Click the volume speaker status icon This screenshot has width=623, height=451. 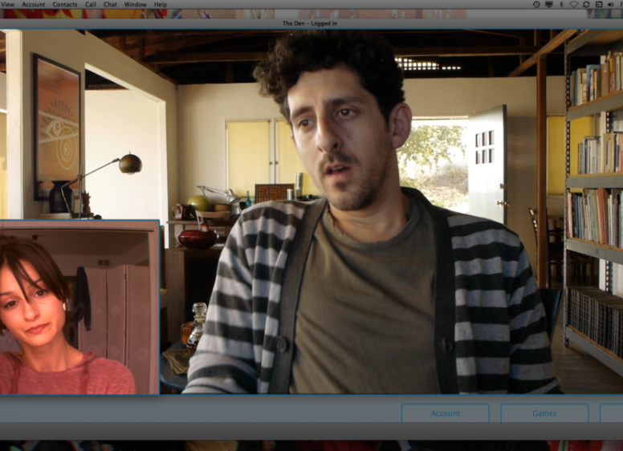tap(611, 4)
